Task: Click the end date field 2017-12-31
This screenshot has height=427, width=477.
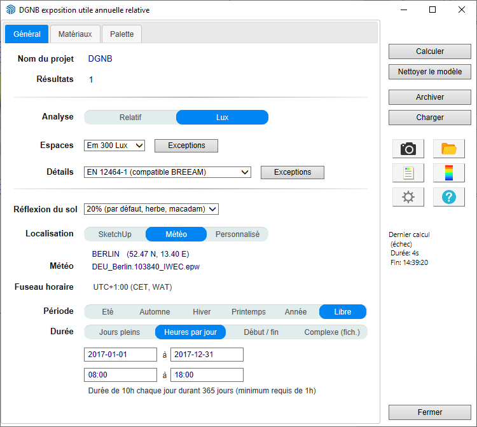Action: (x=207, y=355)
